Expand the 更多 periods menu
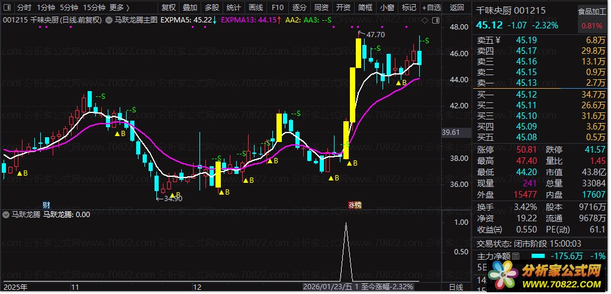 point(120,8)
